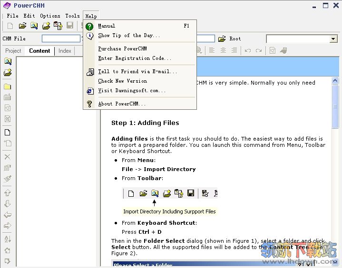The image size is (342, 268).
Task: Click the undo arrow icon
Action: tap(247, 50)
